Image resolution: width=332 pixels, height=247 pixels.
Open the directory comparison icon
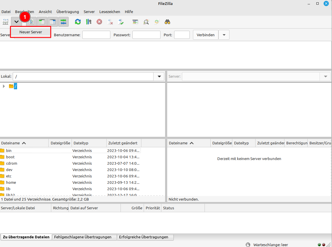pyautogui.click(x=135, y=22)
